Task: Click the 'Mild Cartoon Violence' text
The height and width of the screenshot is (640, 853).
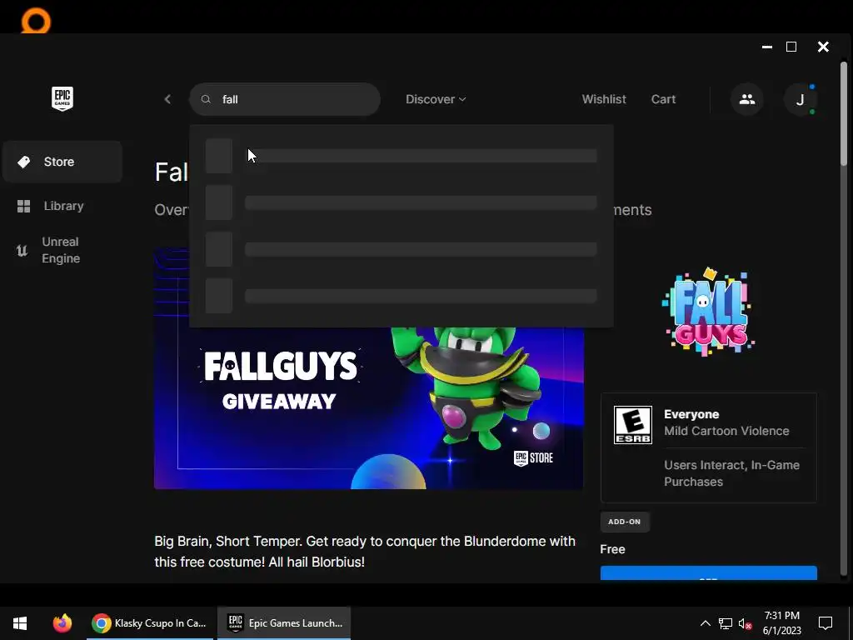Action: (726, 431)
